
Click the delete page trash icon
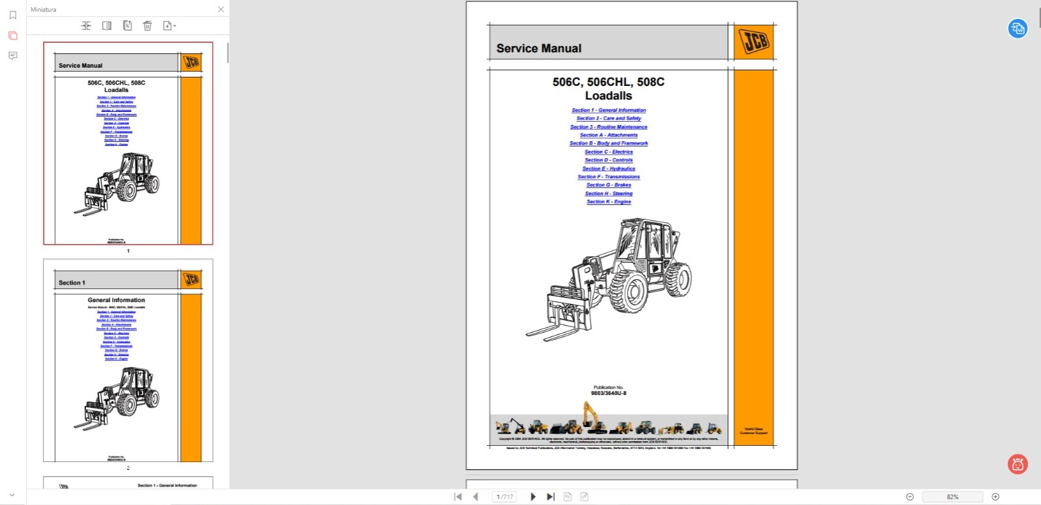[148, 25]
